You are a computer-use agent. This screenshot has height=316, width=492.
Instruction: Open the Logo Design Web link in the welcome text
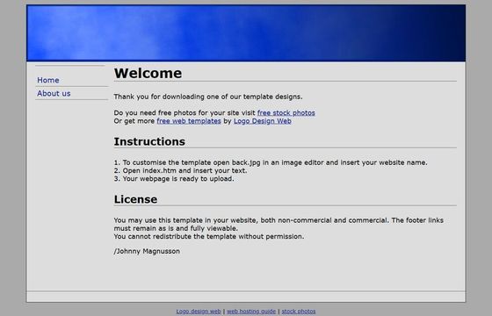[263, 121]
